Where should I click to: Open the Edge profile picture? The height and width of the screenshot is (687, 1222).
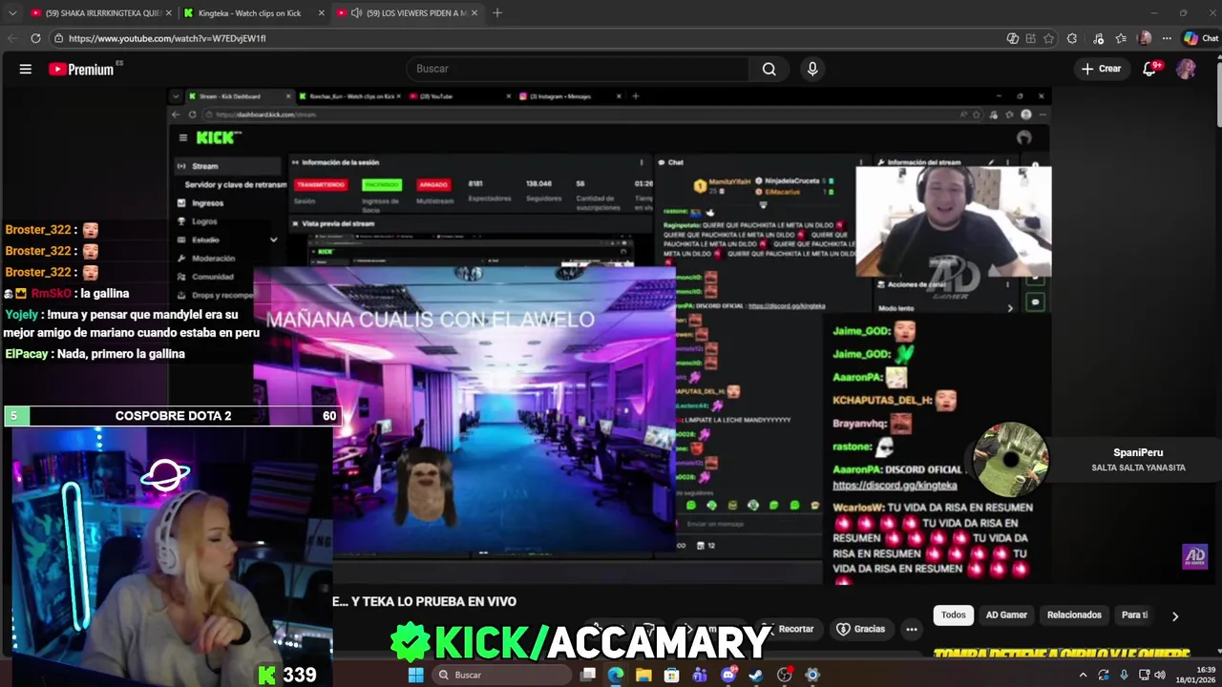coord(1145,38)
